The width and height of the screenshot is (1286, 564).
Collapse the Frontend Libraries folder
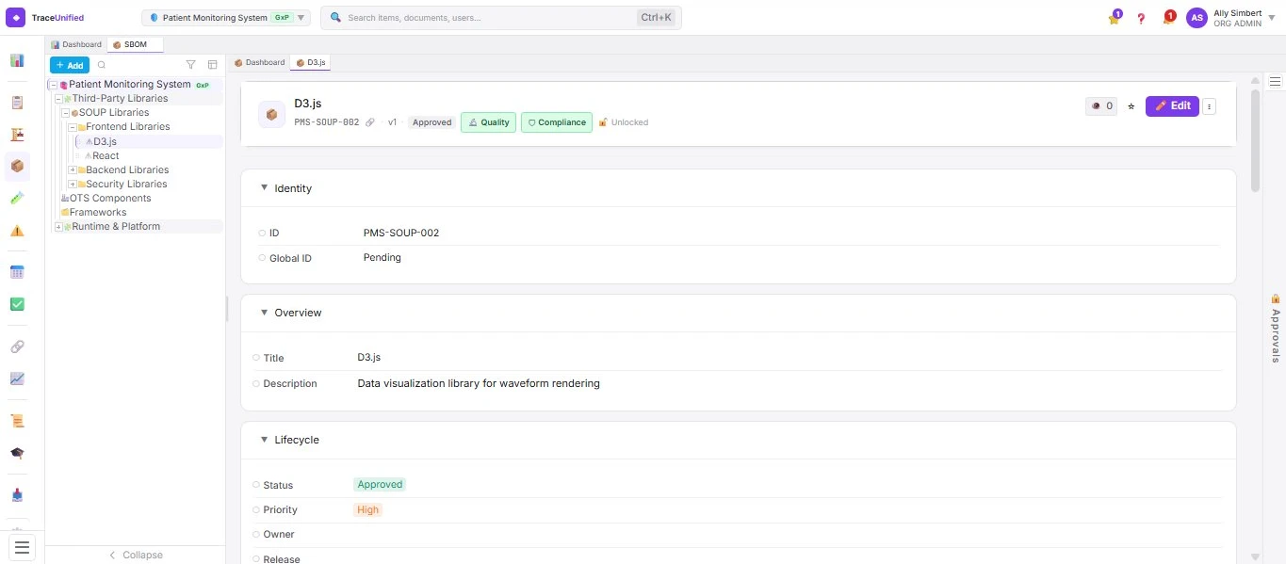click(72, 127)
